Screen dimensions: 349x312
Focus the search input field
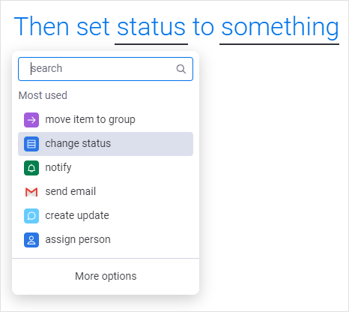tap(106, 69)
